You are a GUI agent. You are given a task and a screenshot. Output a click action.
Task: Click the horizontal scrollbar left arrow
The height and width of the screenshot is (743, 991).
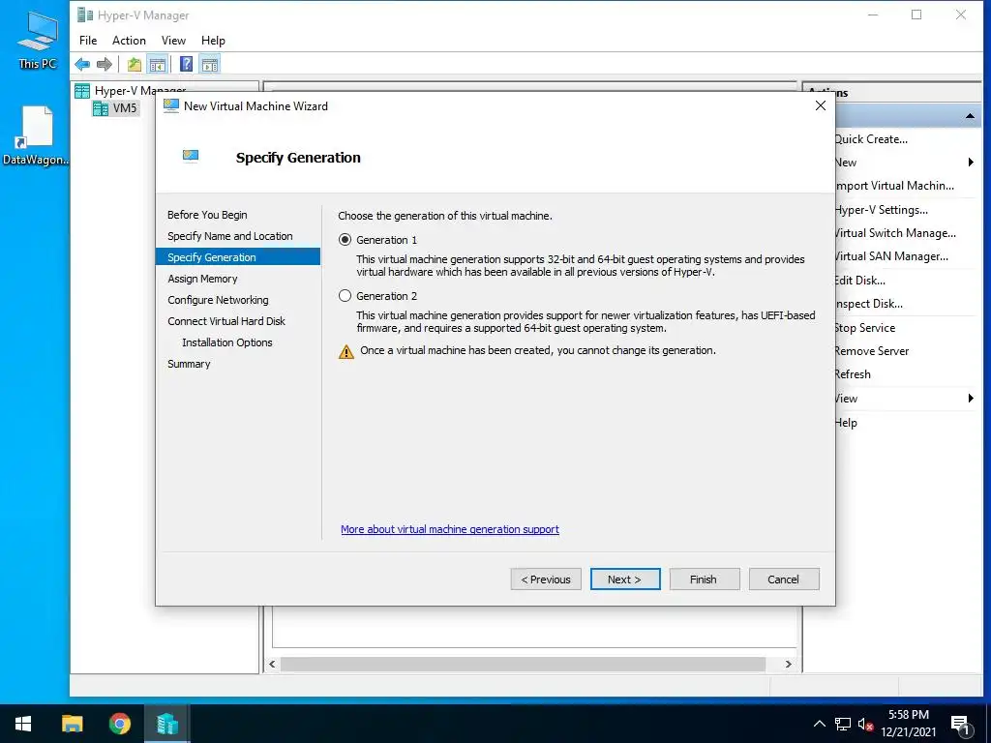point(272,664)
